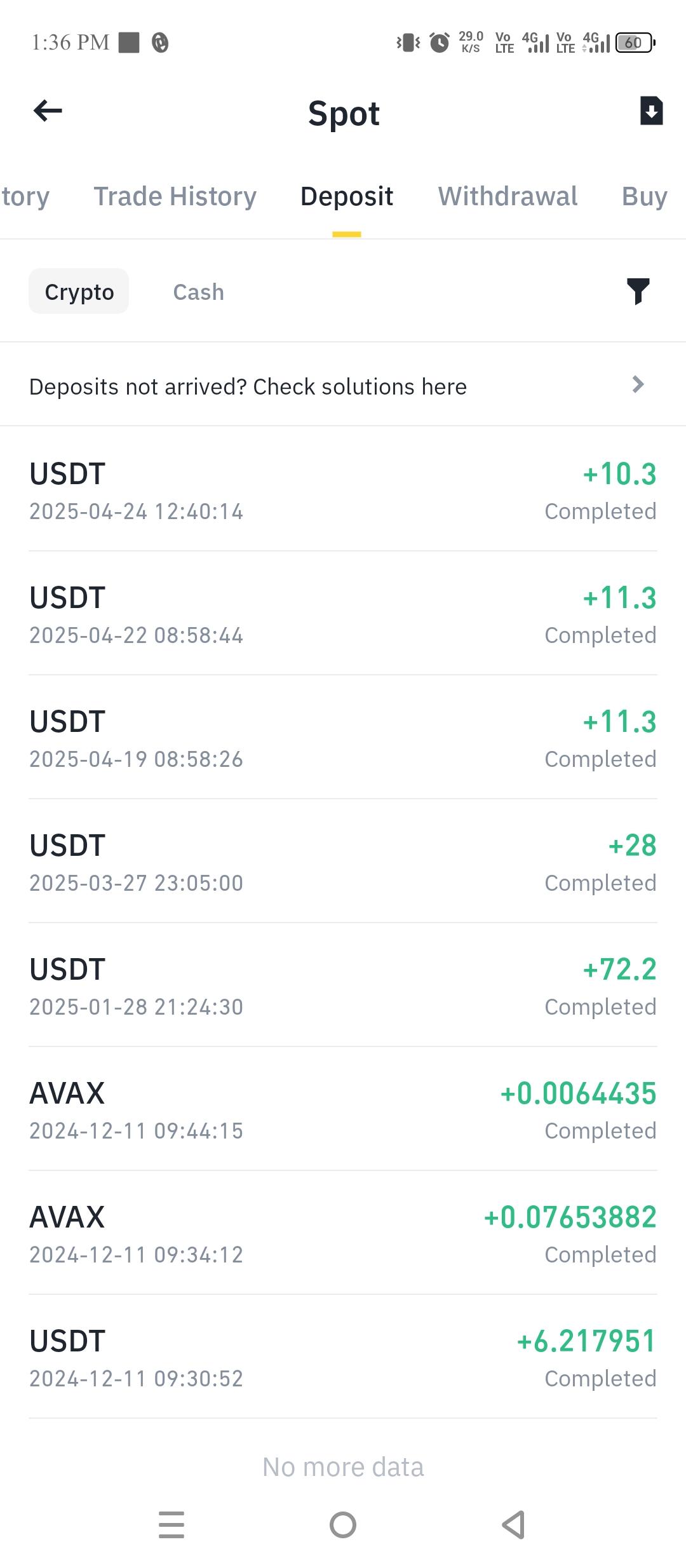Viewport: 686px width, 1563px height.
Task: View AVAX +0.0064435 deposit details
Action: pyautogui.click(x=343, y=1111)
